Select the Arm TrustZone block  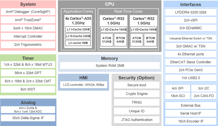pos(28,20)
